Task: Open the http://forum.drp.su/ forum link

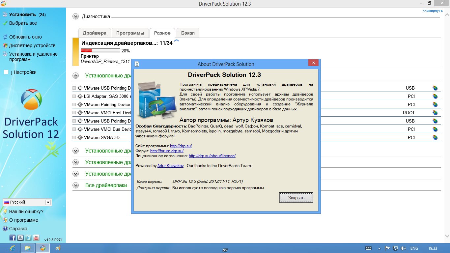Action: tap(167, 151)
